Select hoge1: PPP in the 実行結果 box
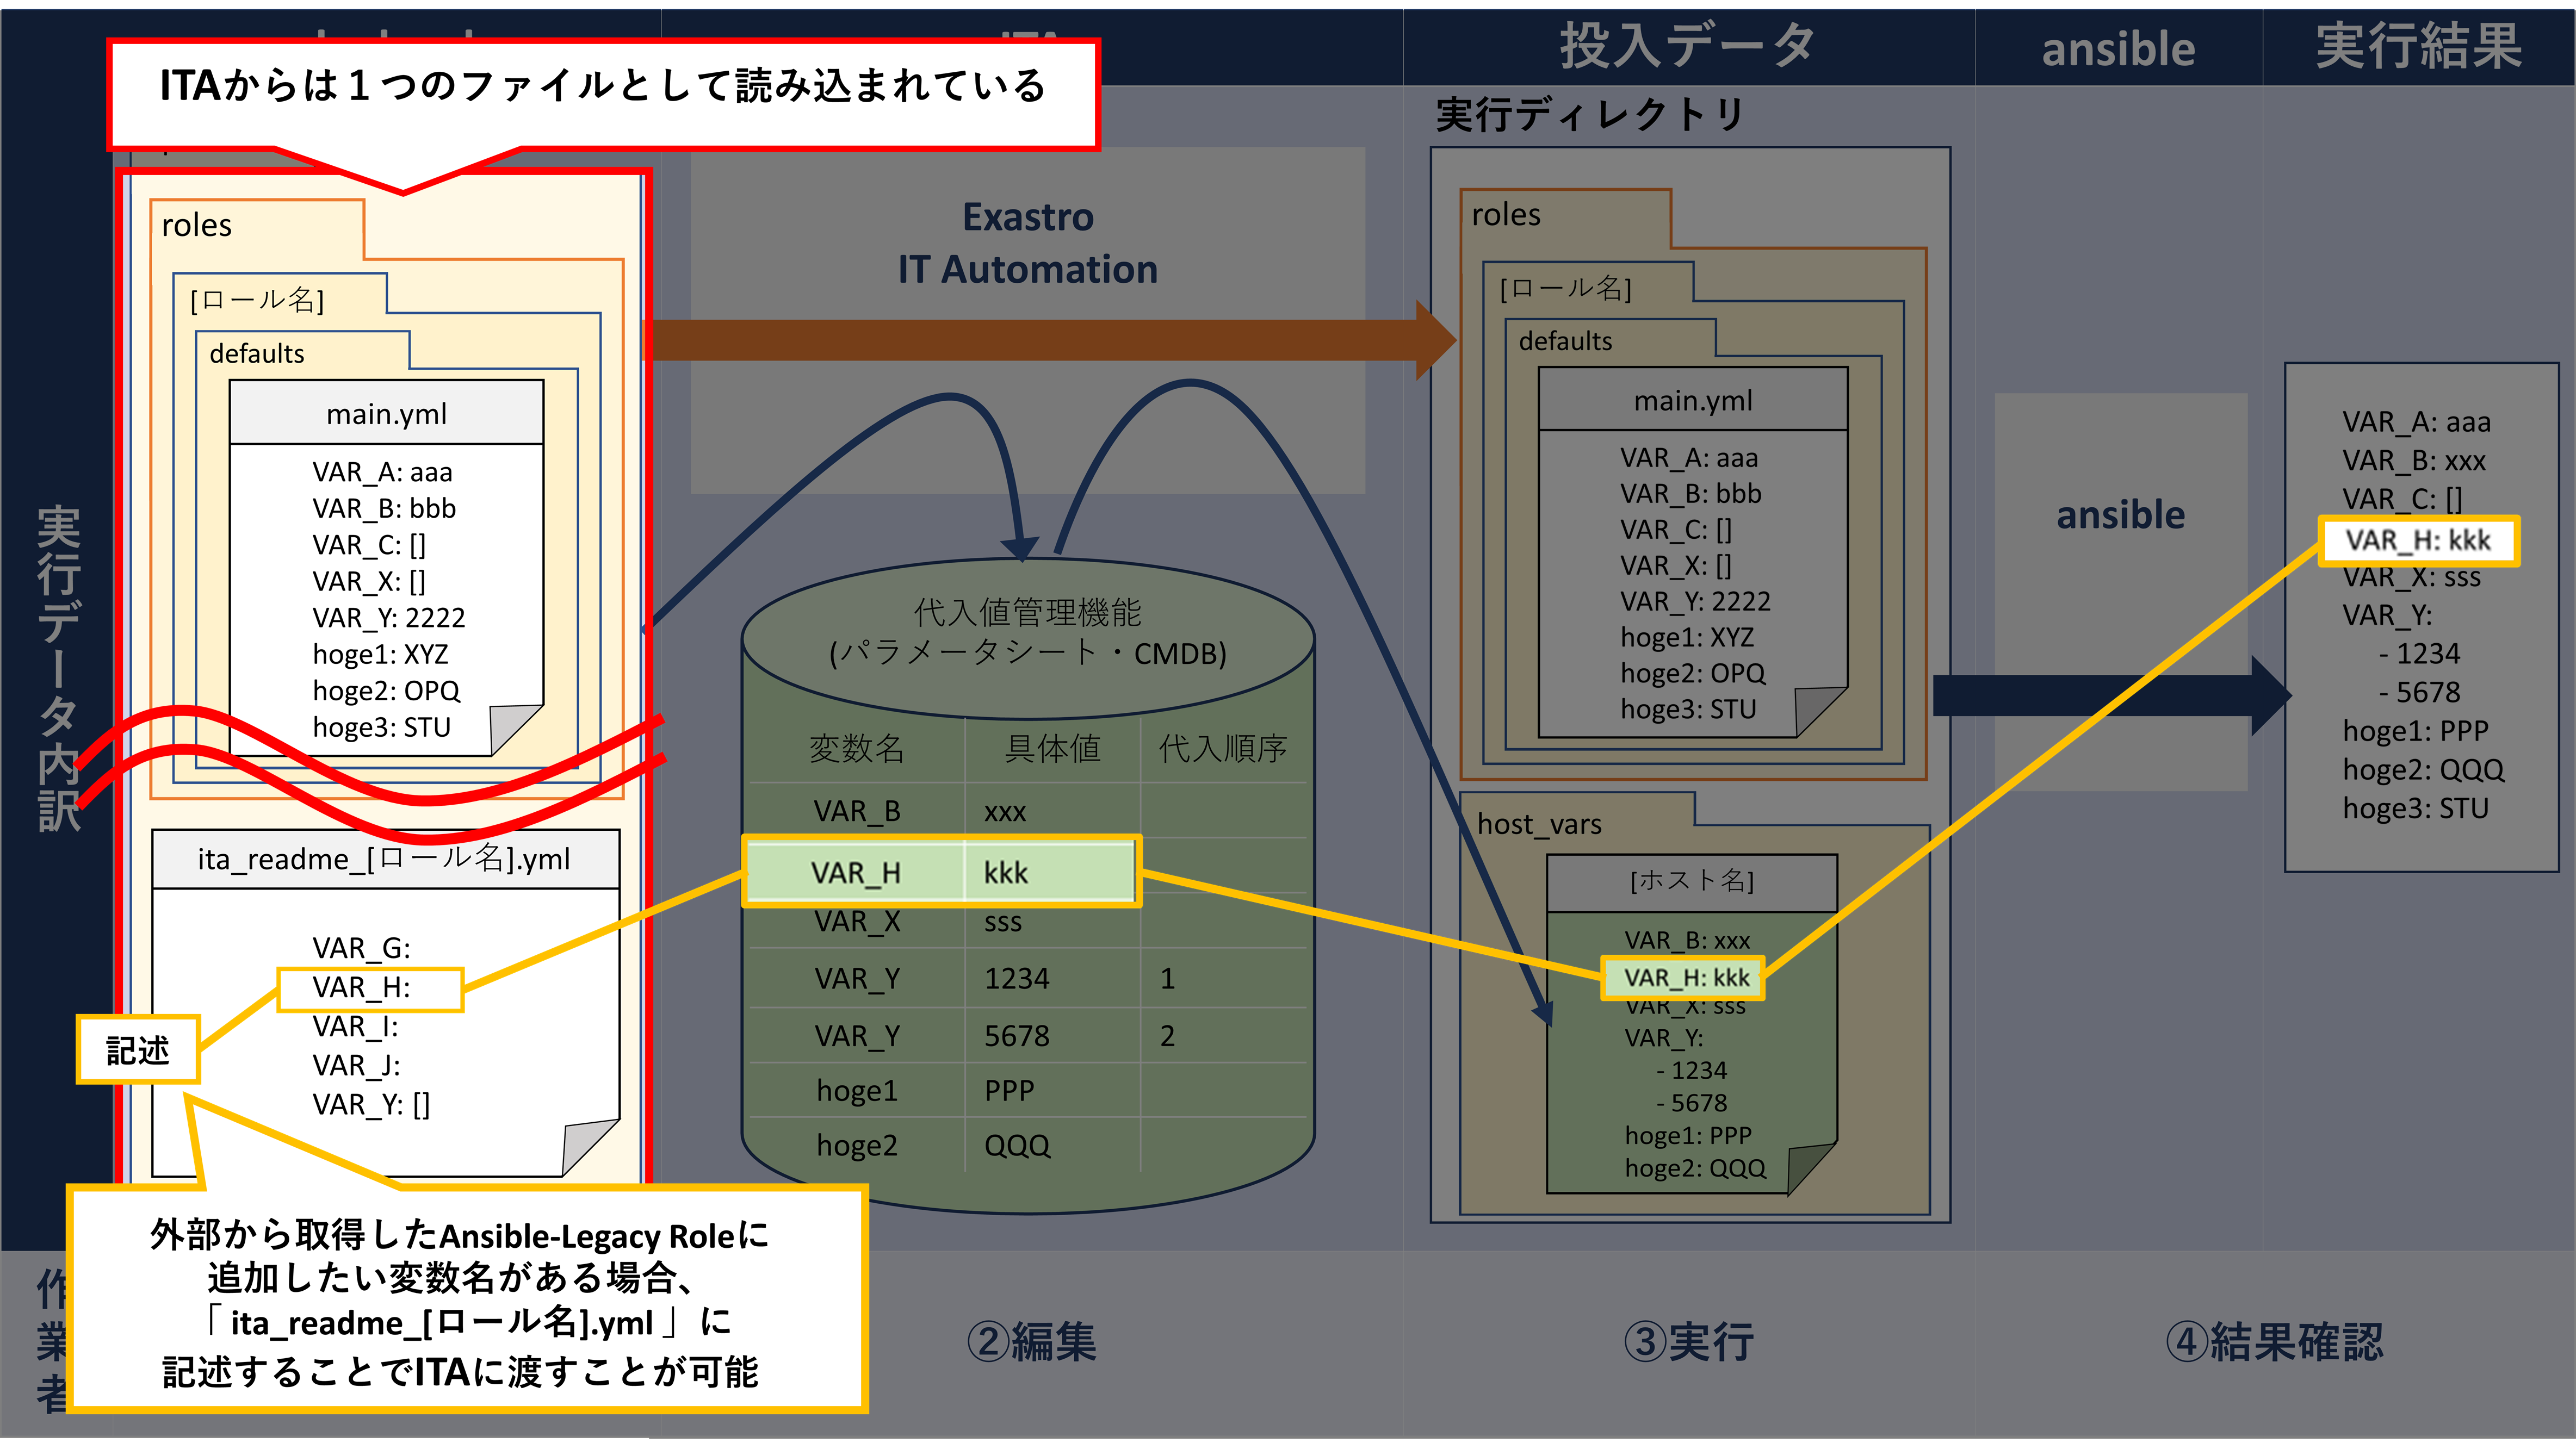 [2415, 731]
